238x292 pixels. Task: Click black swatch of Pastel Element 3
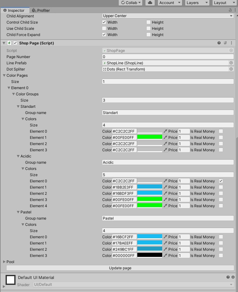[150, 255]
